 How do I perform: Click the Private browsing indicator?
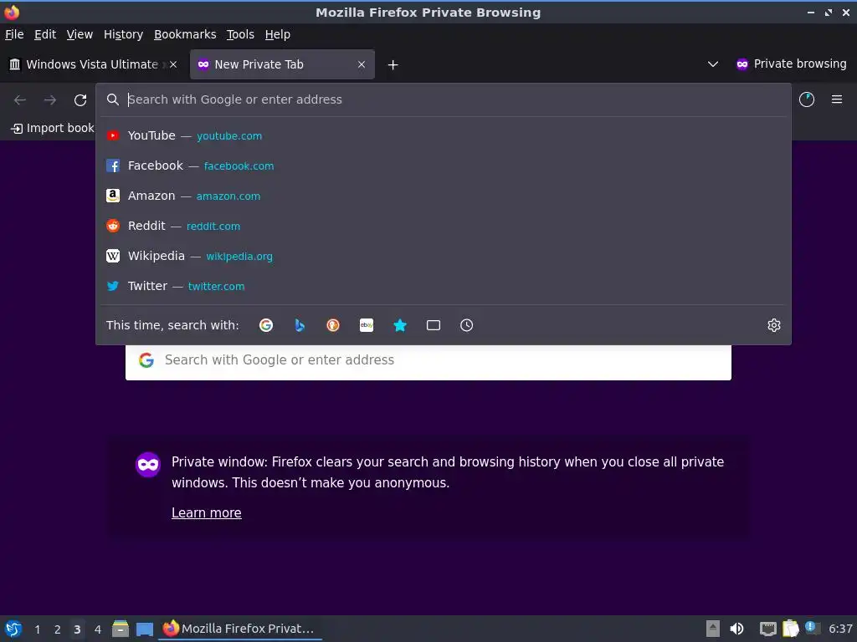coord(792,64)
